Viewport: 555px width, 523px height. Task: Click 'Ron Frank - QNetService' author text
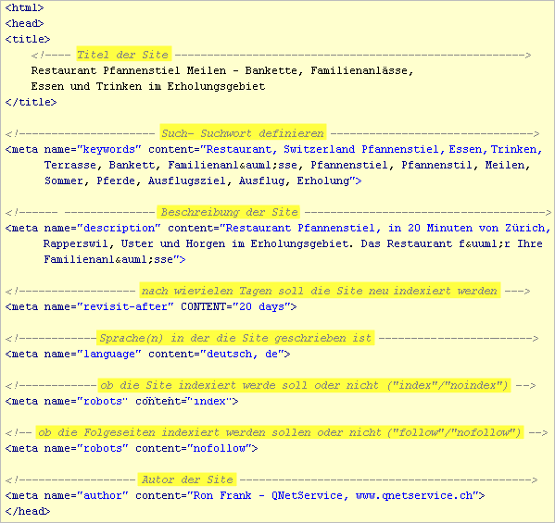pyautogui.click(x=268, y=495)
